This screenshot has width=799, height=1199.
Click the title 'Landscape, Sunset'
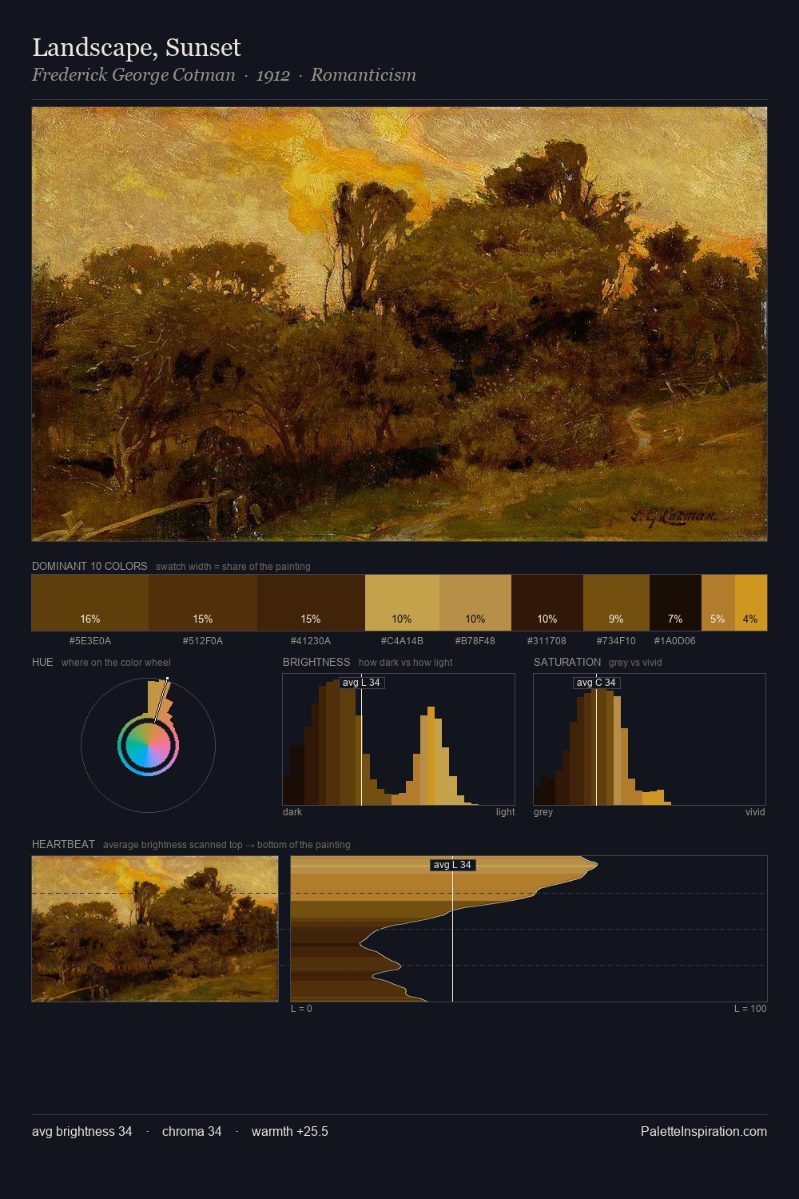pos(137,48)
